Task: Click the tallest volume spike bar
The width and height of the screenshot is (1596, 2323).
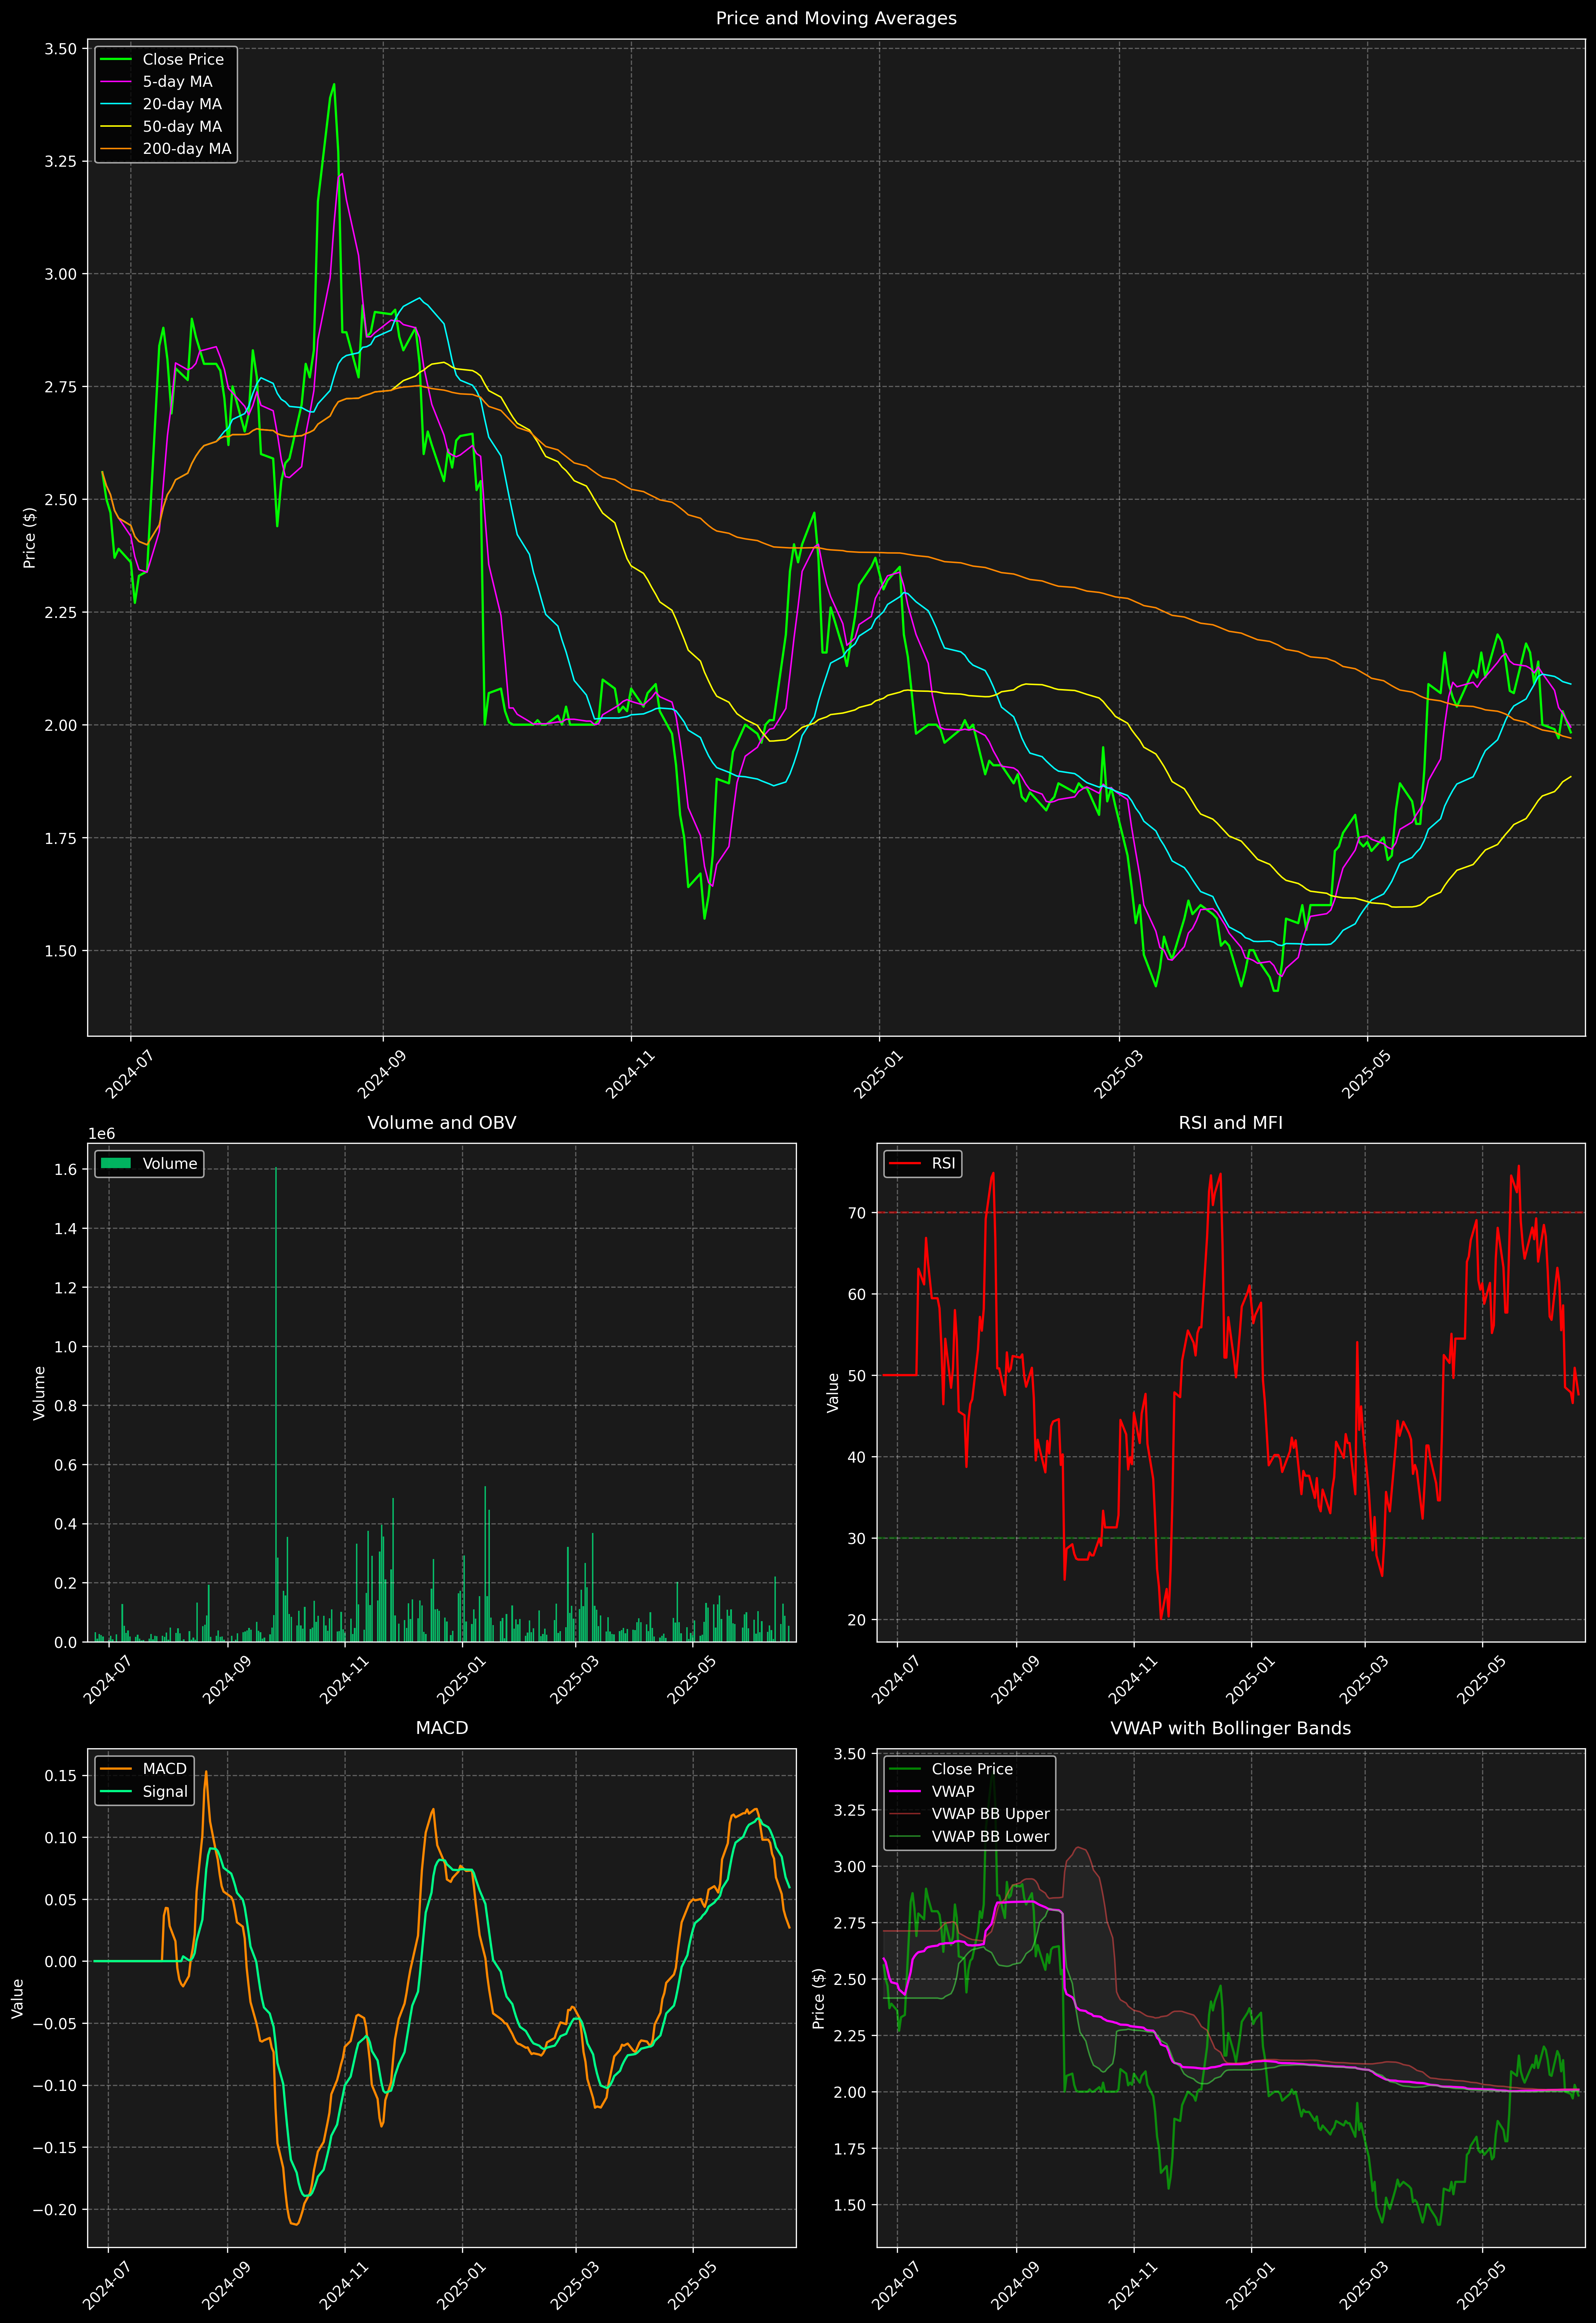Action: (276, 1404)
